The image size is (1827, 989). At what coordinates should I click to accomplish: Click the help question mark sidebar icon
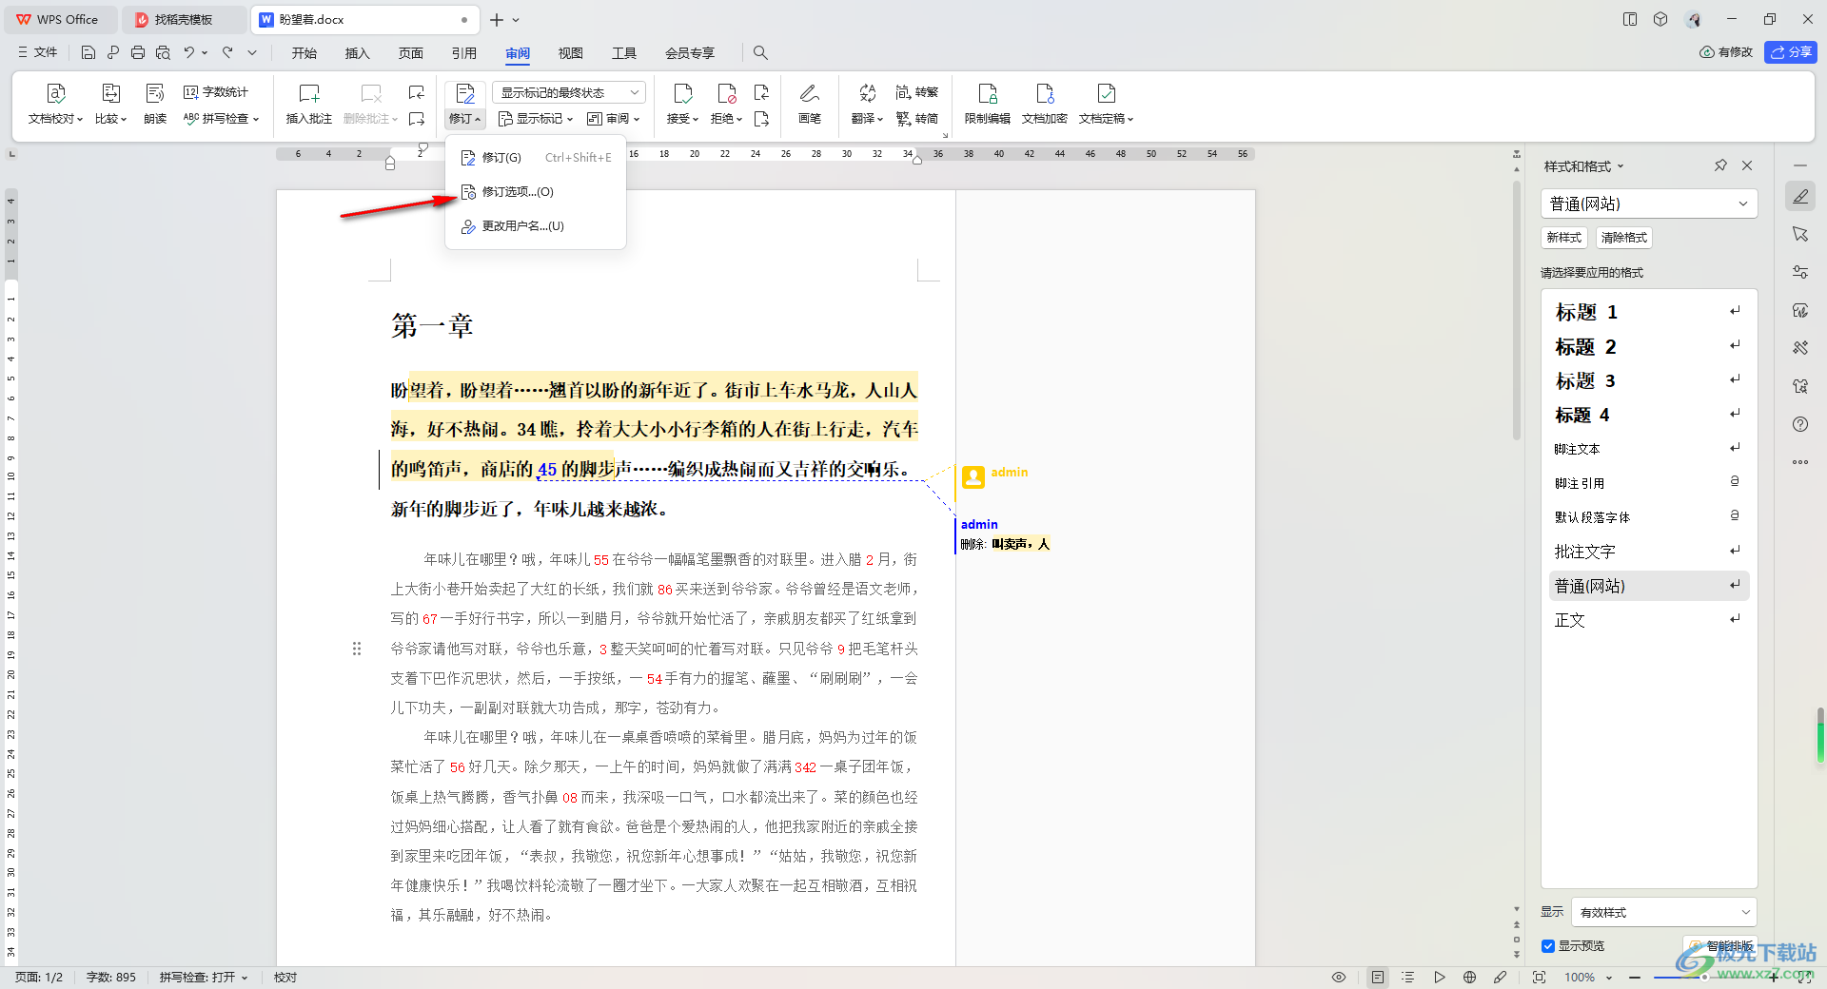click(x=1800, y=424)
